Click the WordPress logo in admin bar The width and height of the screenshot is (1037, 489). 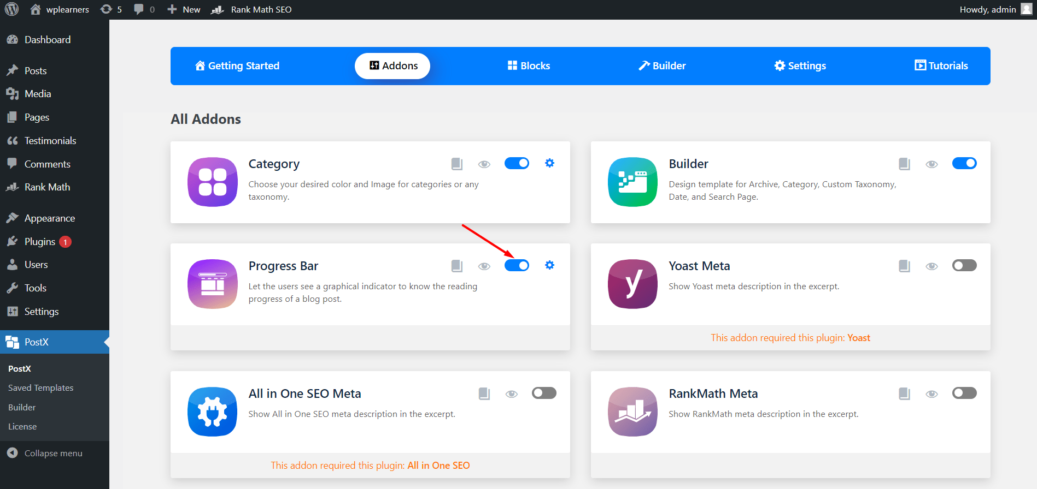pos(11,9)
